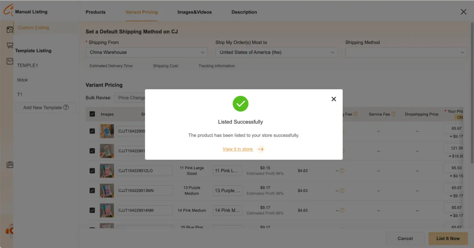The height and width of the screenshot is (248, 474).
Task: Open the Shipping Method dropdown
Action: (406, 52)
